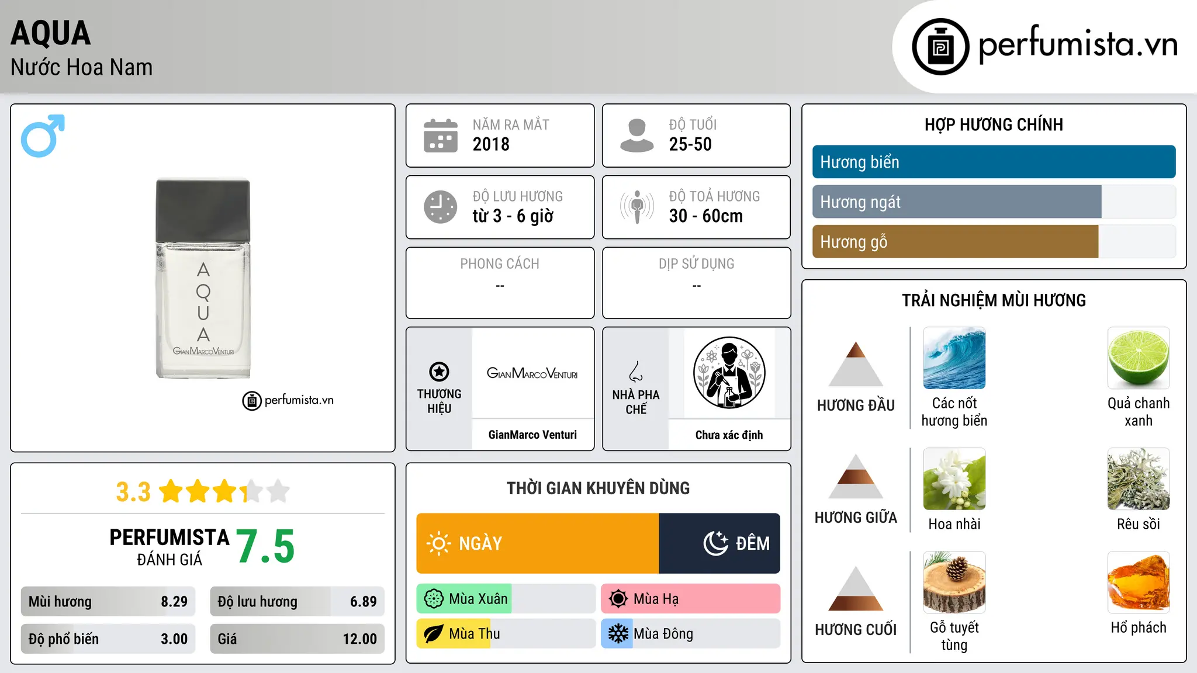Select the jasmine flower note image
Screen dimensions: 1197x673
click(954, 479)
